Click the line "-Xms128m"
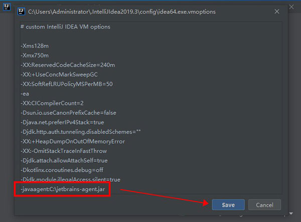This screenshot has width=301, height=222. click(x=35, y=46)
